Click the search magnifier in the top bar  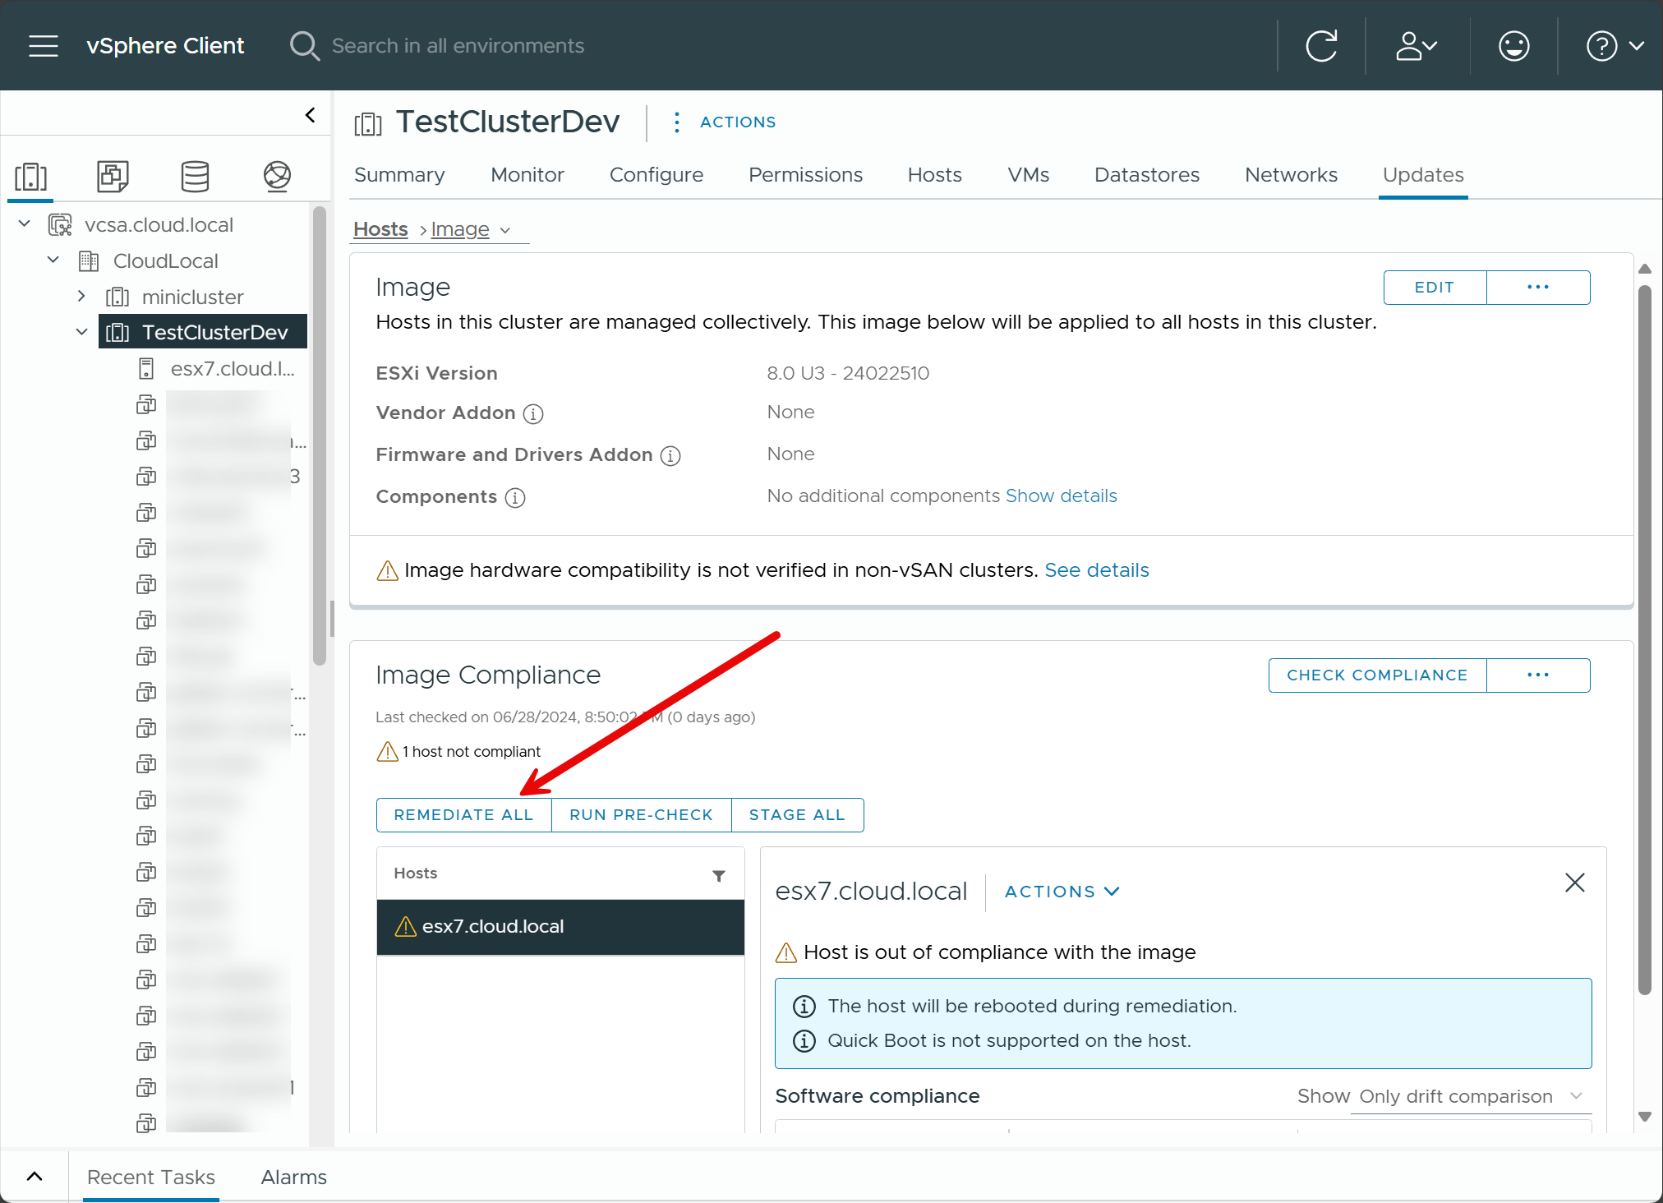click(304, 45)
